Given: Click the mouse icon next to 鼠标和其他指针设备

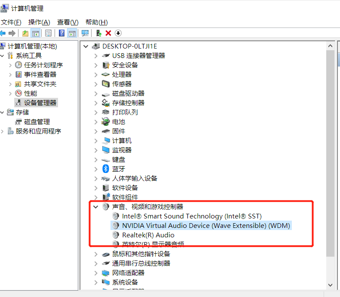Looking at the screenshot, I should [106, 255].
